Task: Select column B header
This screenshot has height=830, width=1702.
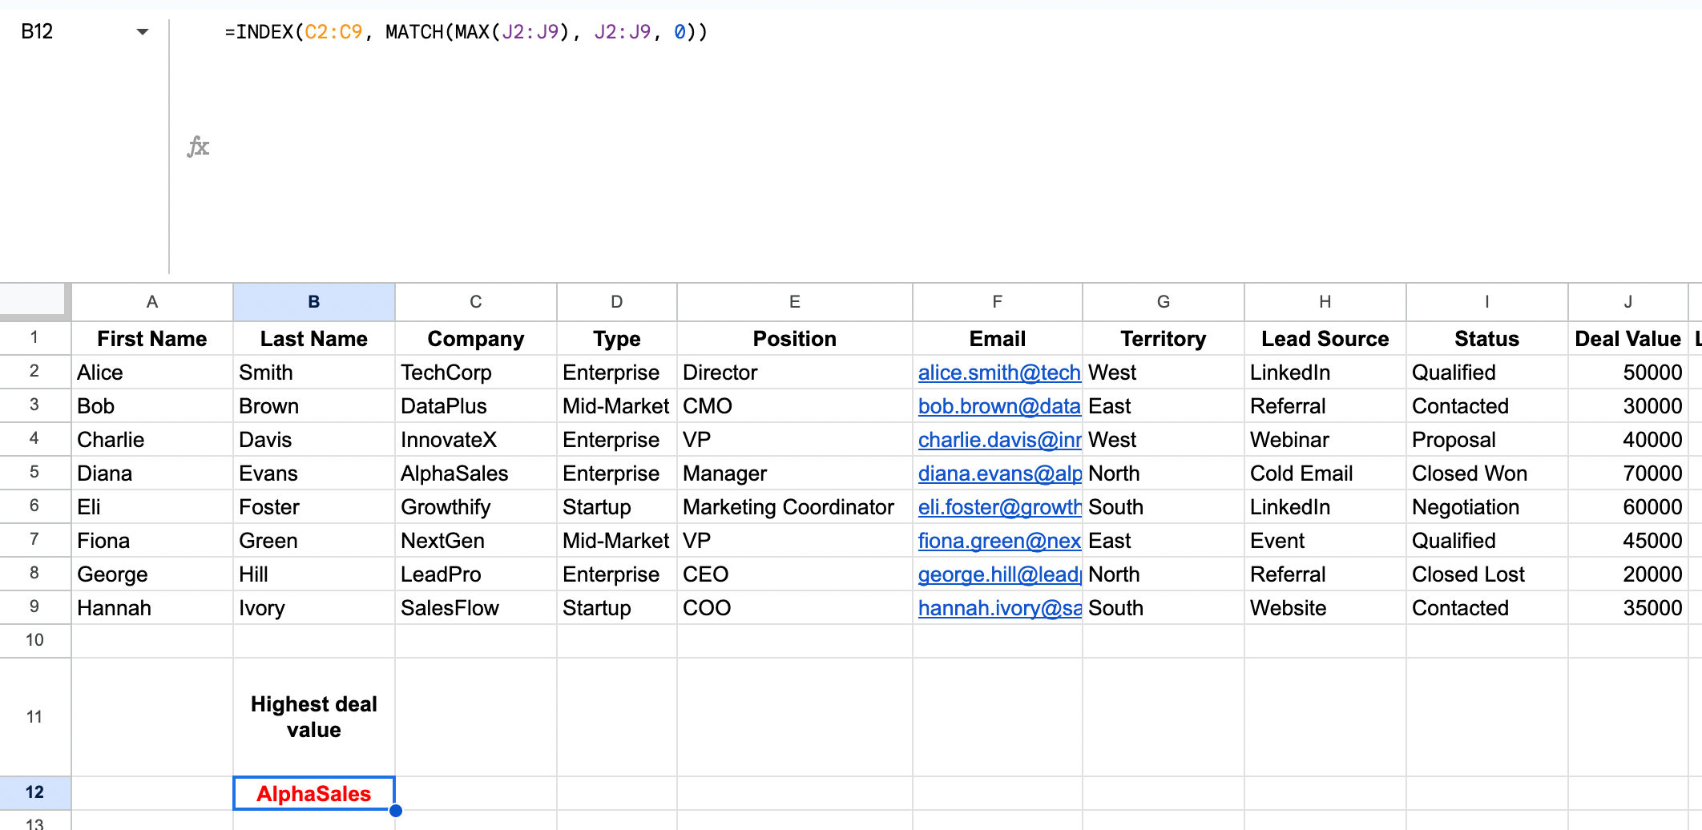Action: pyautogui.click(x=313, y=302)
